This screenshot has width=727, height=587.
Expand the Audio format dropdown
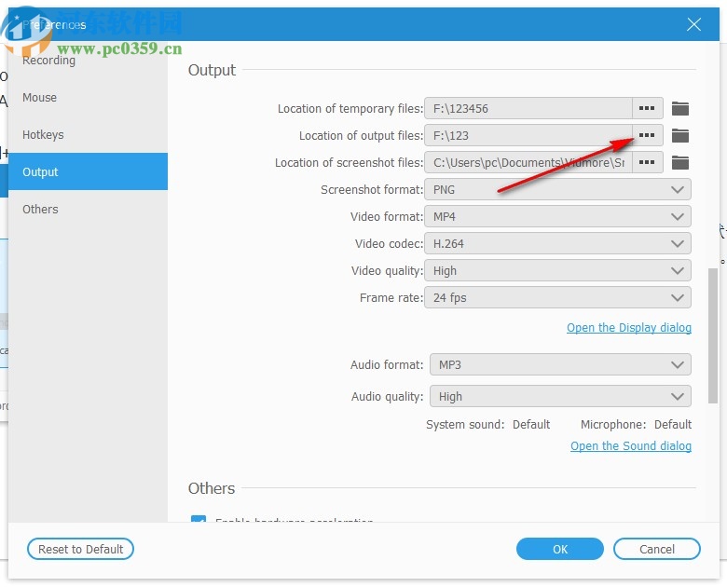560,364
